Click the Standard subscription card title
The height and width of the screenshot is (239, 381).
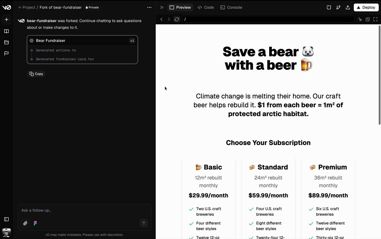click(x=268, y=167)
